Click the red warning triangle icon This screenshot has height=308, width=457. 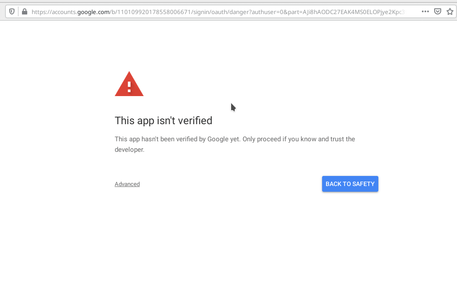(129, 84)
